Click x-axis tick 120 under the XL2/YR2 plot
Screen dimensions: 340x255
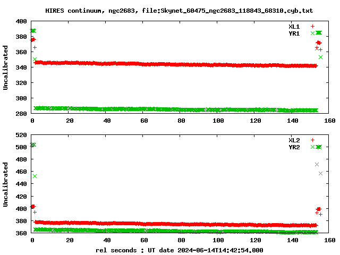256,240
